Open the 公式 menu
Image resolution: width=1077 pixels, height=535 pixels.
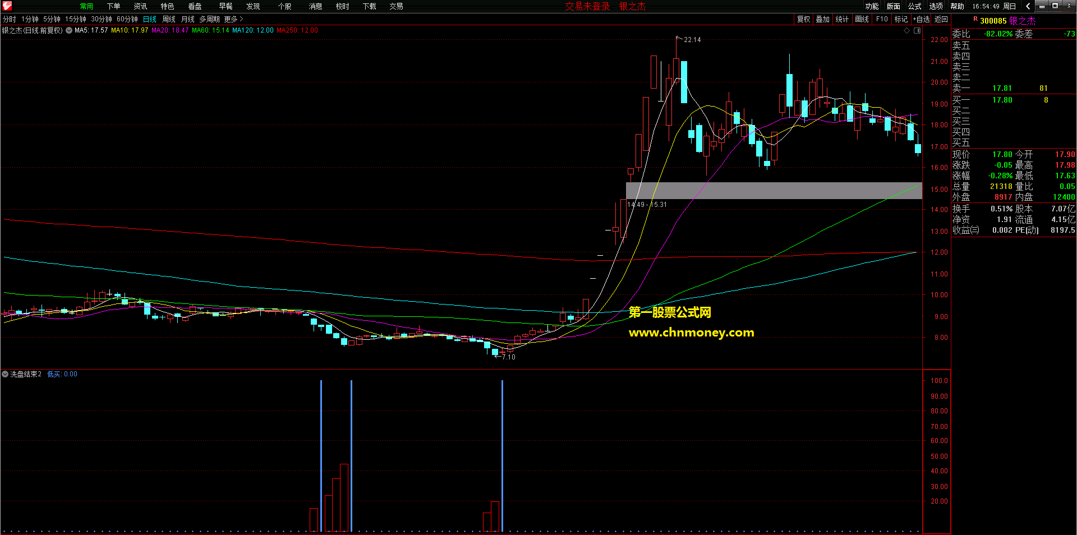point(914,6)
